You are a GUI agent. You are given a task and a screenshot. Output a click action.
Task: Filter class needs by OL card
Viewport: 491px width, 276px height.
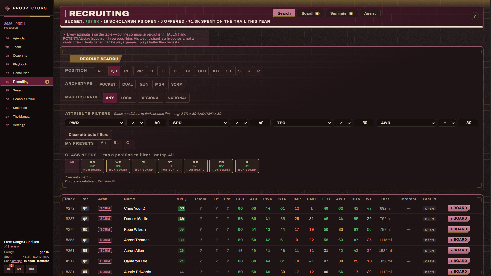coord(144,166)
